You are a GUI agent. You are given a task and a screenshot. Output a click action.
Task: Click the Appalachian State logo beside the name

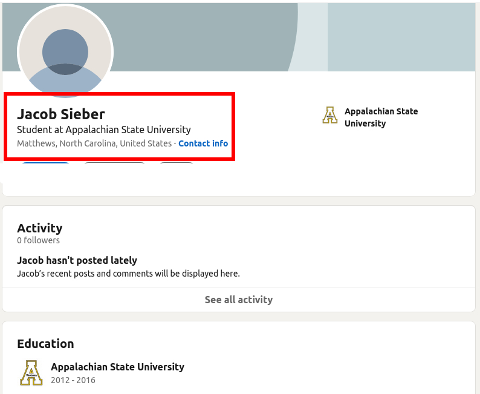click(329, 115)
